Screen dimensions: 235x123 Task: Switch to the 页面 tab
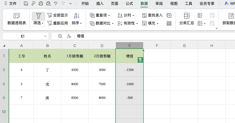click(115, 3)
